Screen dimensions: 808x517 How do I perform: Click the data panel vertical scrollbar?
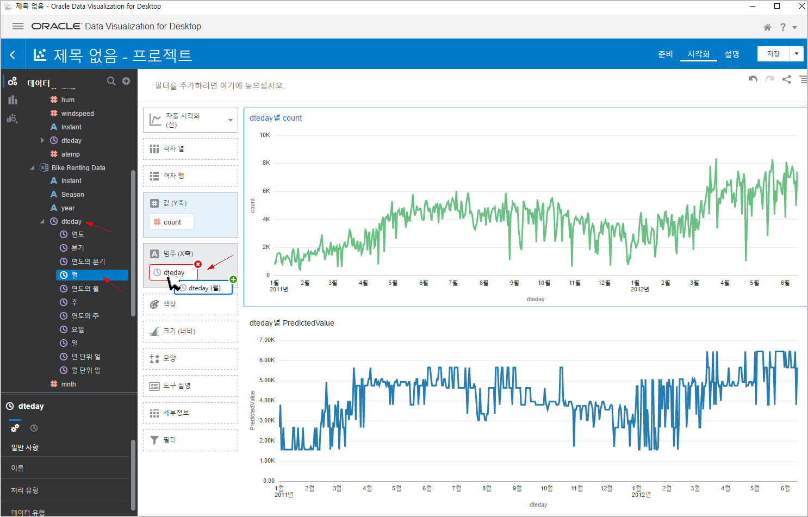133,242
